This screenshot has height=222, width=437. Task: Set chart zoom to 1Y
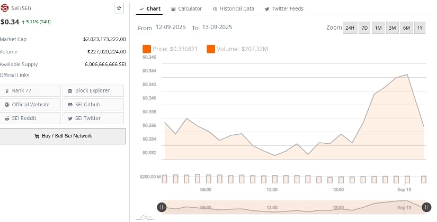point(420,28)
